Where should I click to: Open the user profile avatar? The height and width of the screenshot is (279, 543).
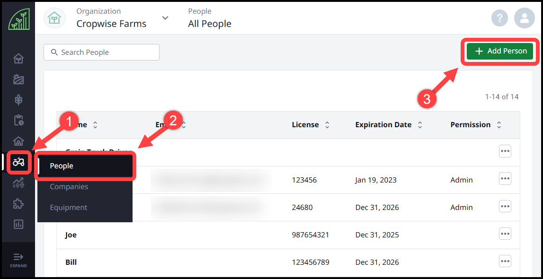pyautogui.click(x=524, y=18)
